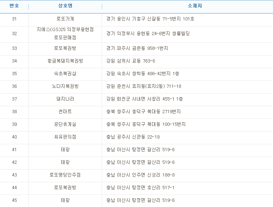This screenshot has width=273, height=208.
Task: Select store name 공단휴게실
Action: (65, 124)
